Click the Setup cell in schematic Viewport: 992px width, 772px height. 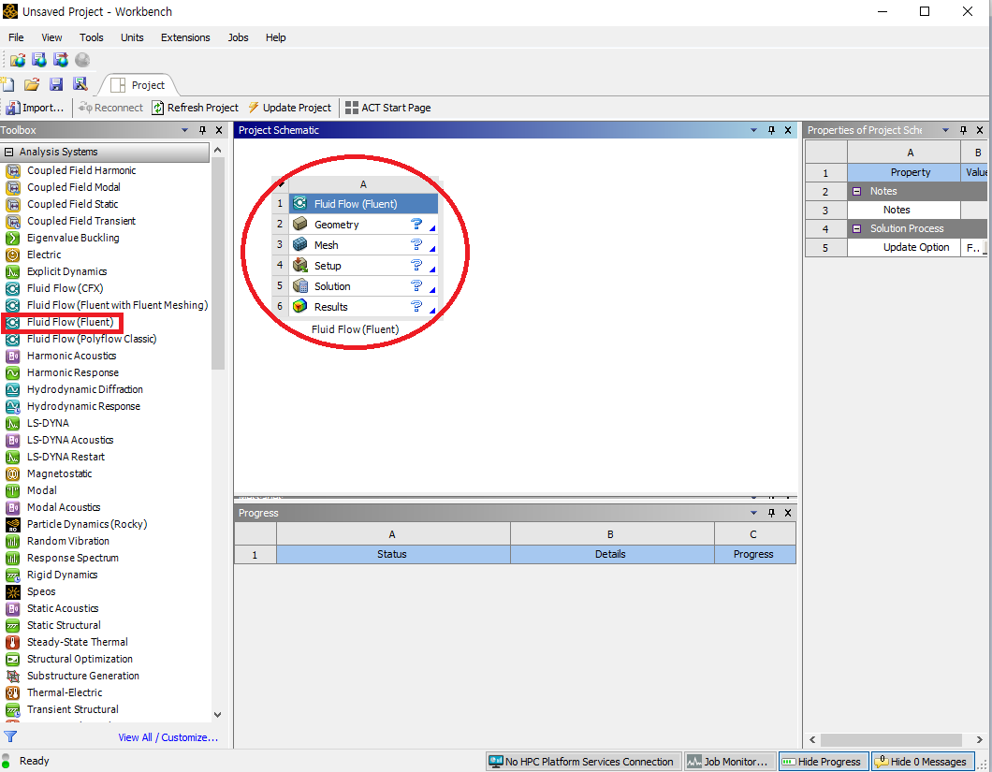pyautogui.click(x=363, y=266)
